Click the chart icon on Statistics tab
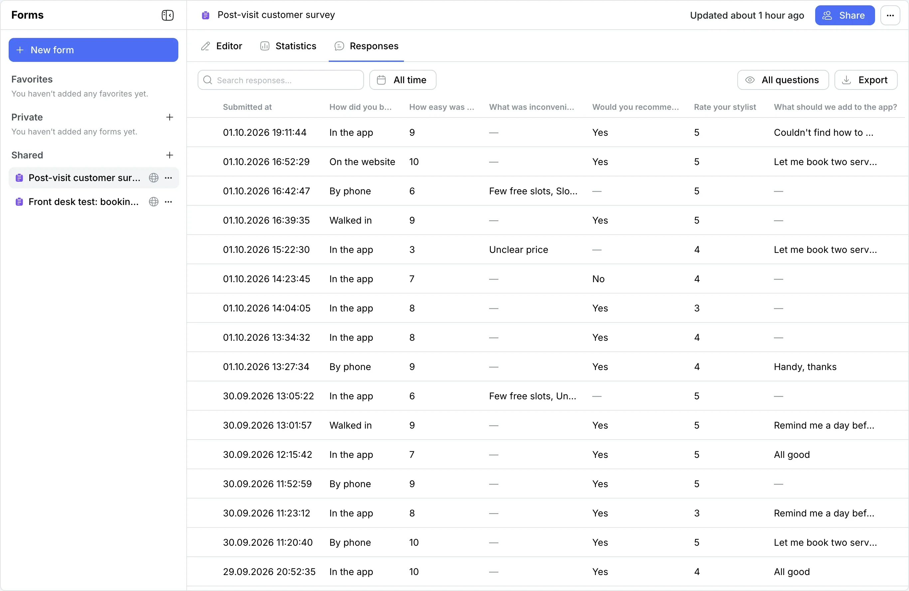This screenshot has height=591, width=909. 265,46
